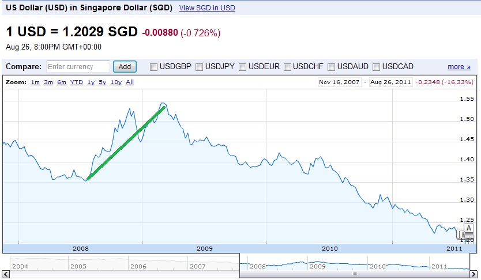The height and width of the screenshot is (280, 481).
Task: Toggle the USDCHF comparison checkbox
Action: point(287,67)
